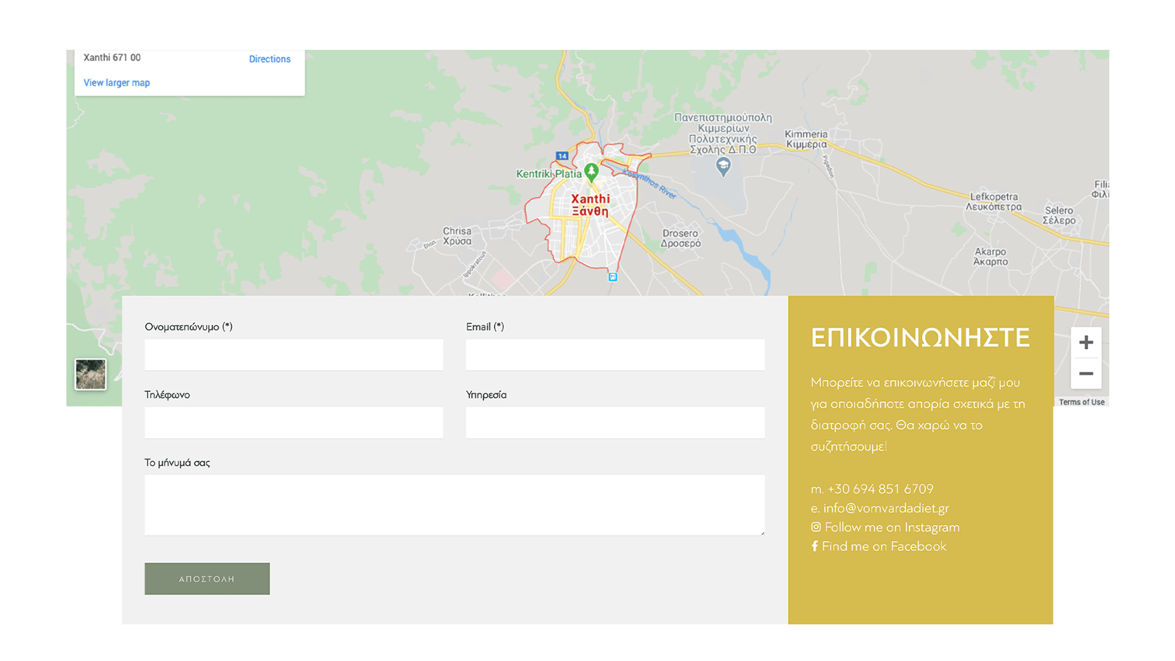Focus the Ονοματεπώνυμο name field
Image resolution: width=1175 pixels, height=661 pixels.
click(294, 355)
